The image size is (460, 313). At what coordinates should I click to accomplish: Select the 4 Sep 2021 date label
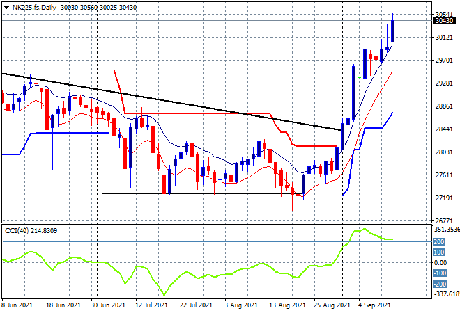[x=374, y=305]
